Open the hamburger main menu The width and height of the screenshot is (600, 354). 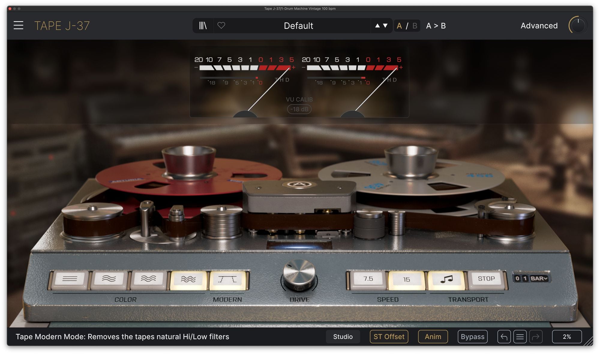tap(18, 25)
